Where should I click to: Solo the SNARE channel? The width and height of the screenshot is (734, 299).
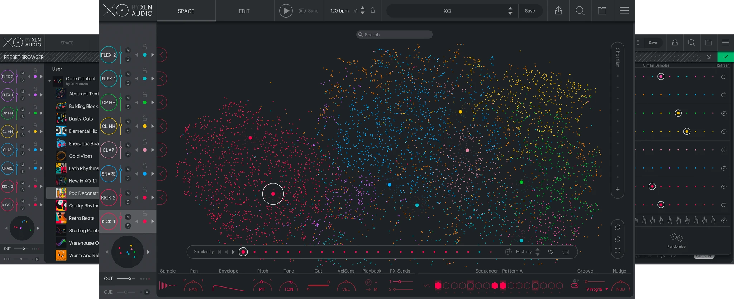128,178
